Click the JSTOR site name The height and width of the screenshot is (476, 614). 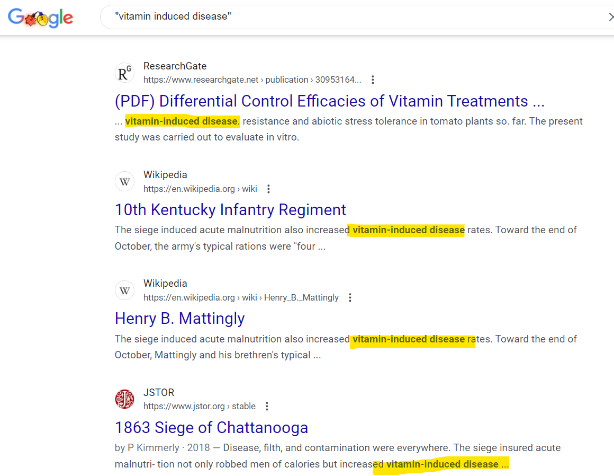pos(159,392)
